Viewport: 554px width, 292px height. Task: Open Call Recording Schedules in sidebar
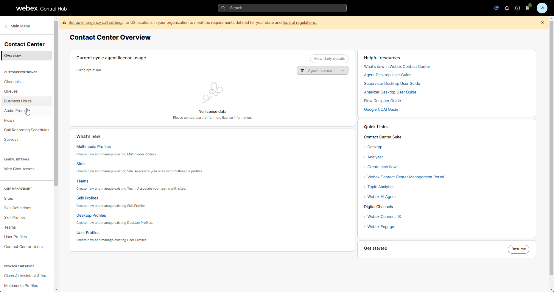[x=27, y=130]
